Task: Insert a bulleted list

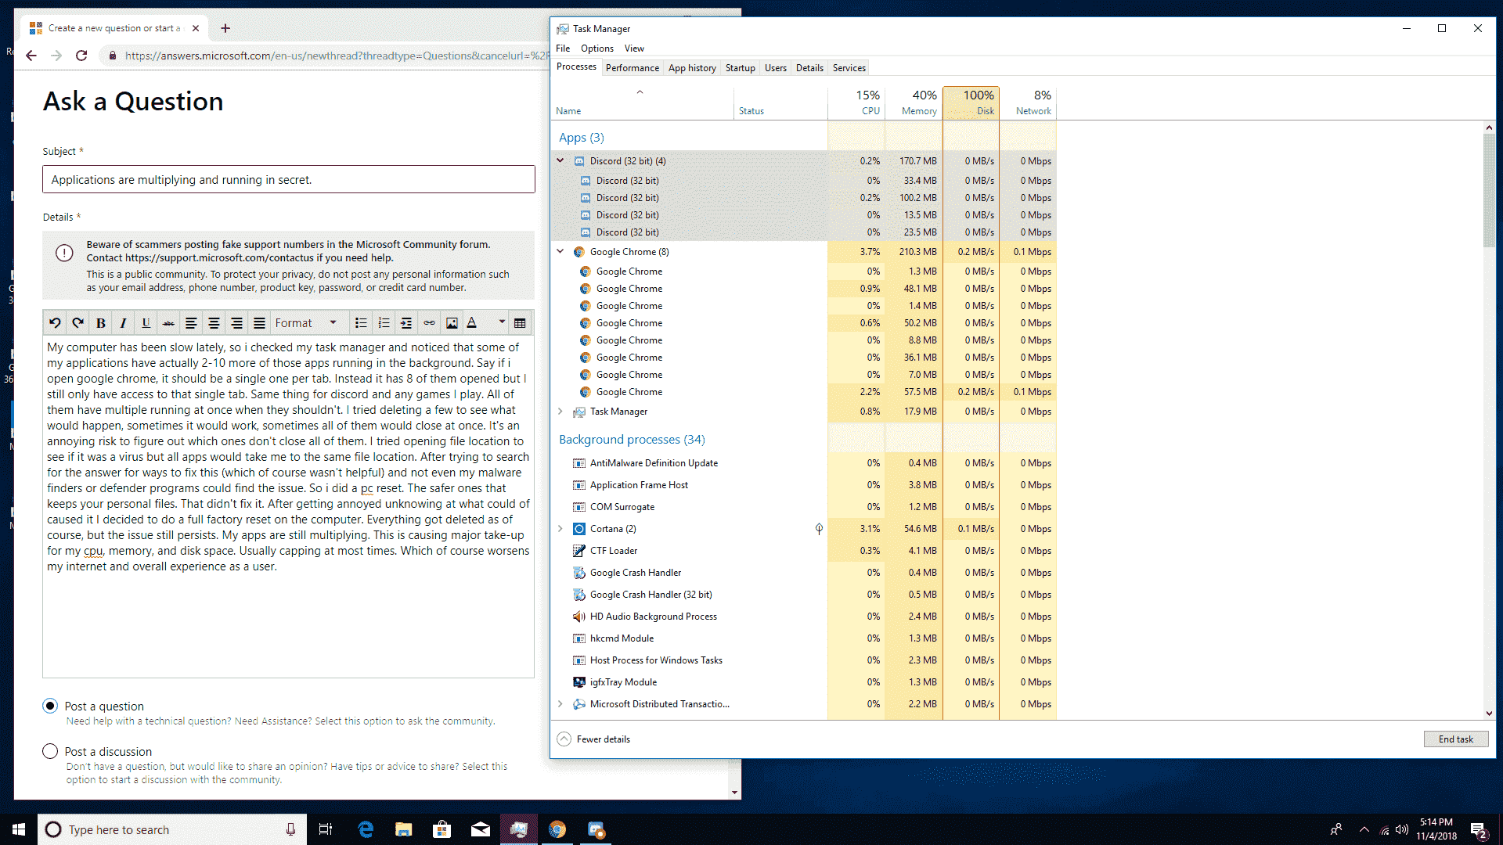Action: [x=361, y=323]
